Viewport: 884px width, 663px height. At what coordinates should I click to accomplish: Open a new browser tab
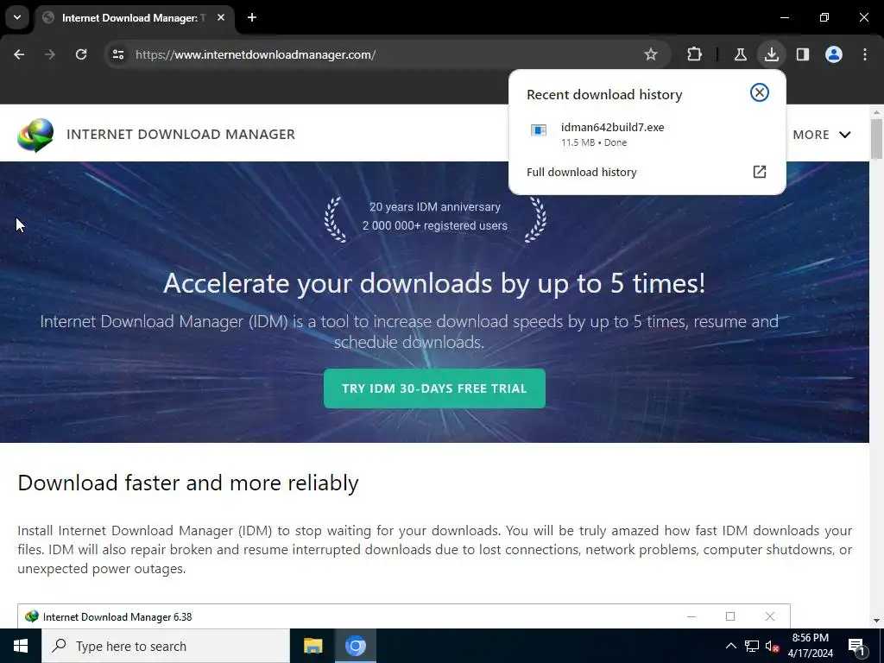252,17
